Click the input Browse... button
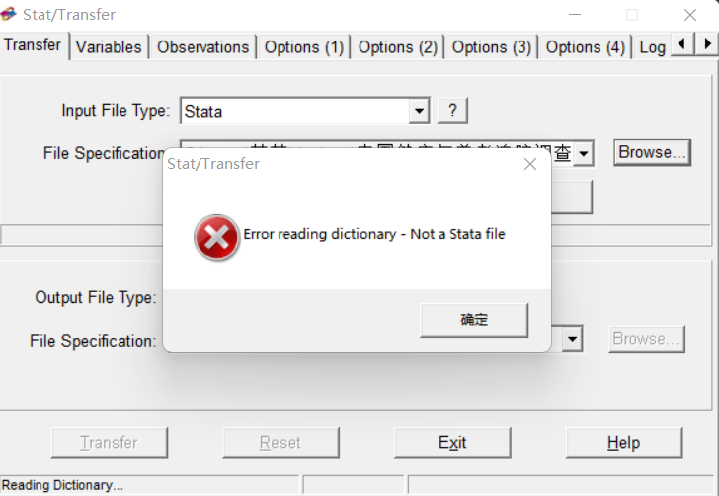719x496 pixels. click(x=652, y=152)
